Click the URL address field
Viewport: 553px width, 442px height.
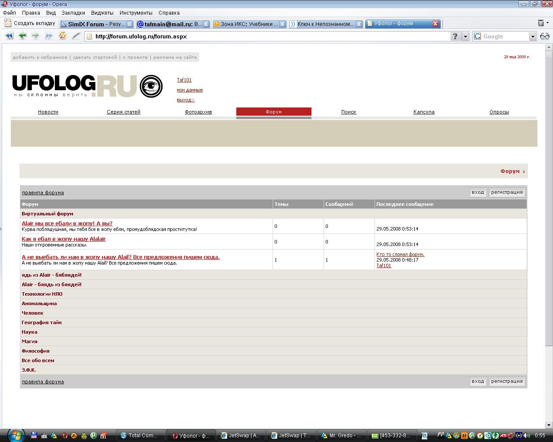click(x=268, y=37)
